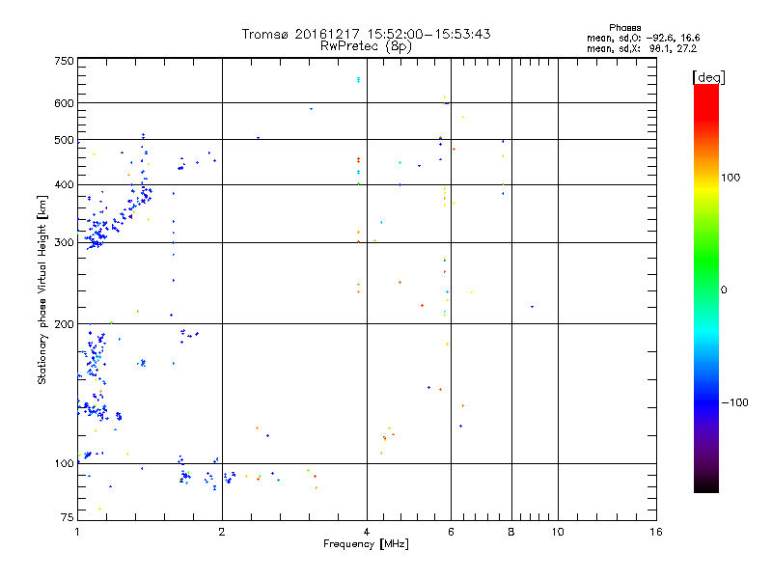Screen dimensions: 772x579
Task: Click the y-axis label '200'
Action: pyautogui.click(x=64, y=324)
